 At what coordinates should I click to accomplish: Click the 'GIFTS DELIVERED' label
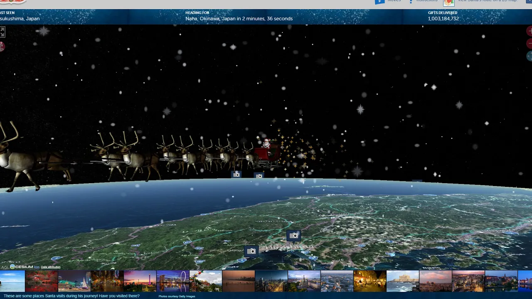[443, 13]
